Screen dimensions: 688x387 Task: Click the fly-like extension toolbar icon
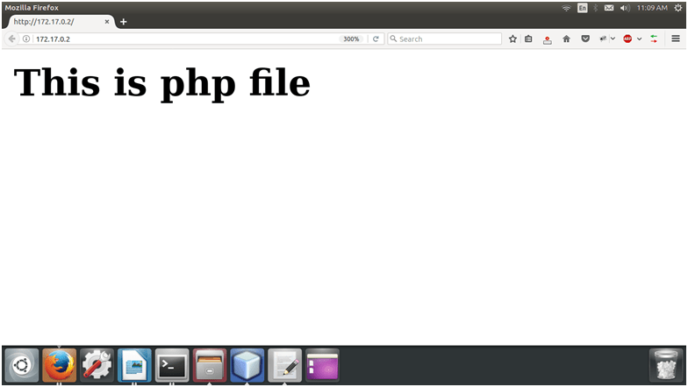(x=603, y=39)
